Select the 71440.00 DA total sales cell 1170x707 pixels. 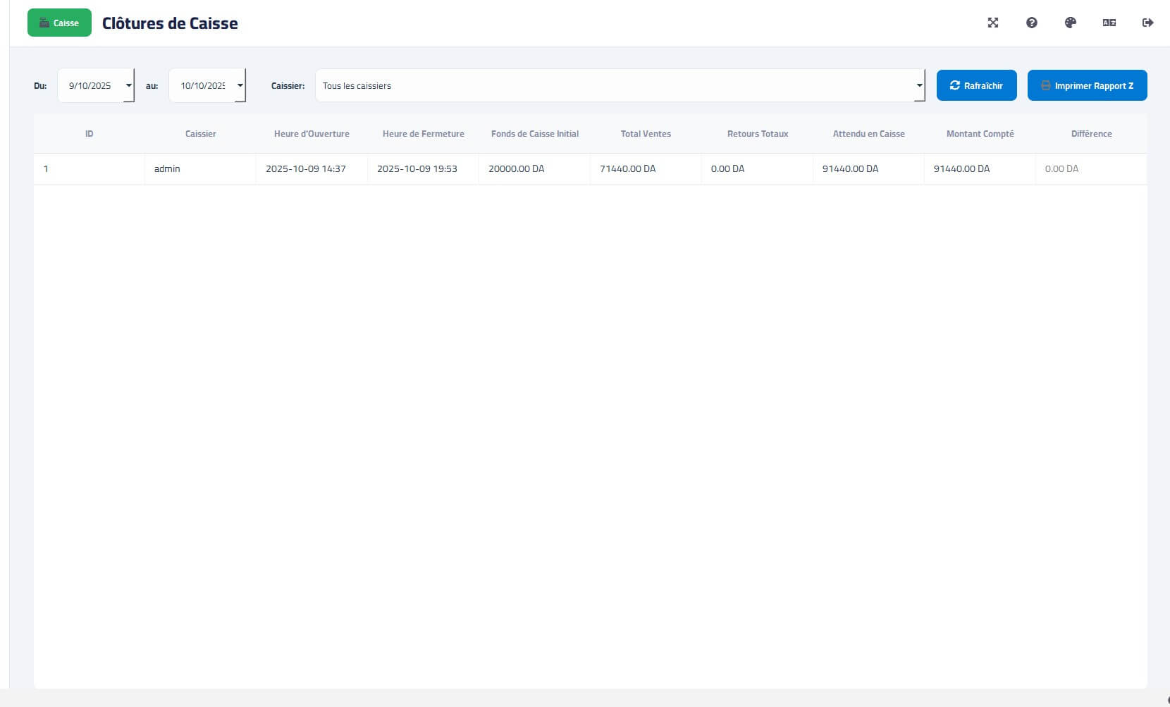[x=627, y=169]
